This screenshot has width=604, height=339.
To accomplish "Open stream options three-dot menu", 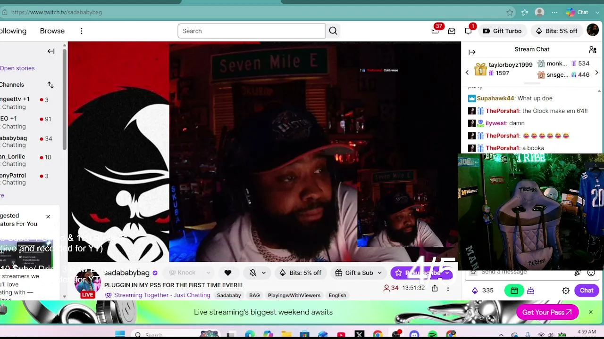I will coord(448,288).
